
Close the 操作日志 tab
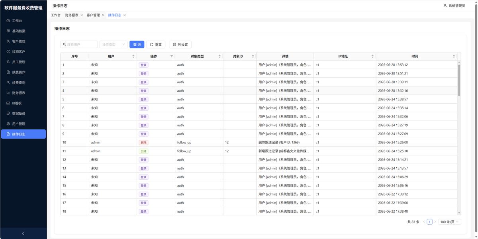[x=125, y=15]
